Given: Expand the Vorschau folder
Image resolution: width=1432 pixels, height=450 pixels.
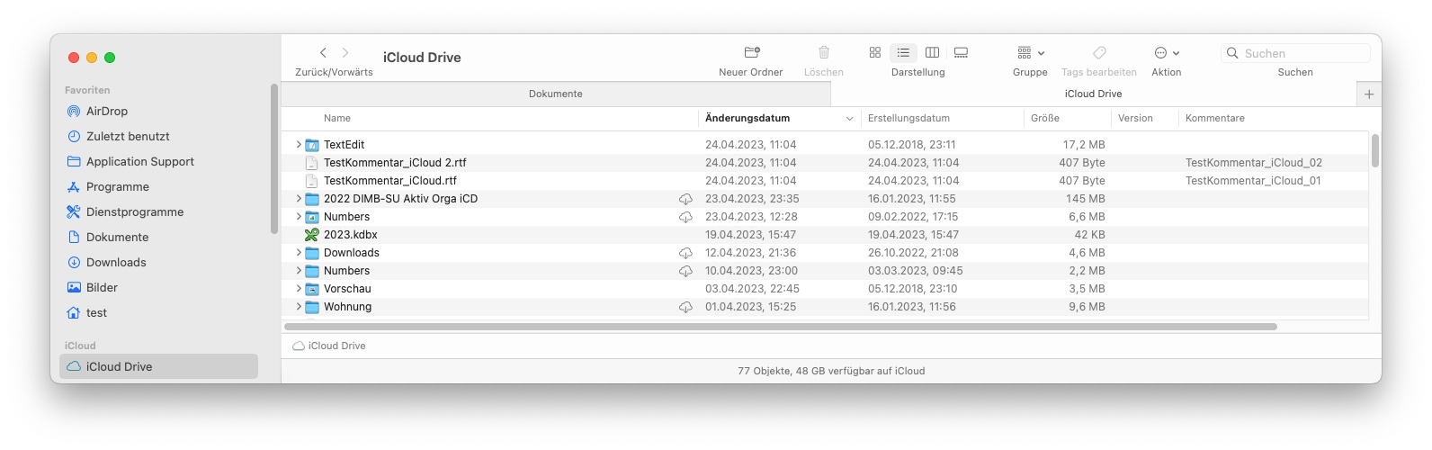Looking at the screenshot, I should click(299, 289).
